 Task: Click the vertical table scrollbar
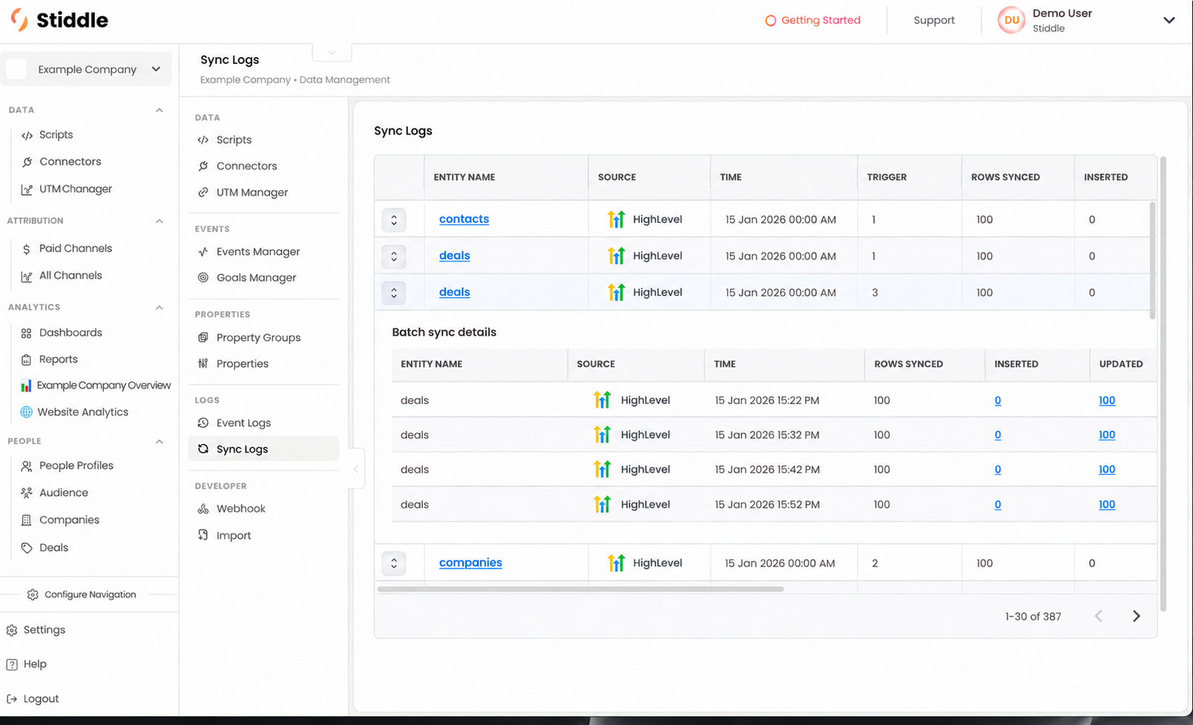[1152, 260]
